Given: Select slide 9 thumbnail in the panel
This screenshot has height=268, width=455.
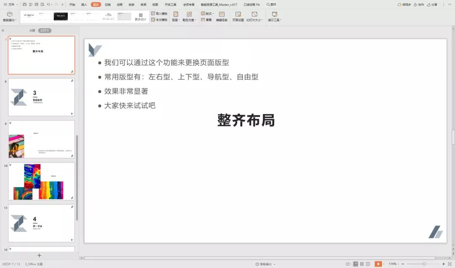Looking at the screenshot, I should 41,139.
